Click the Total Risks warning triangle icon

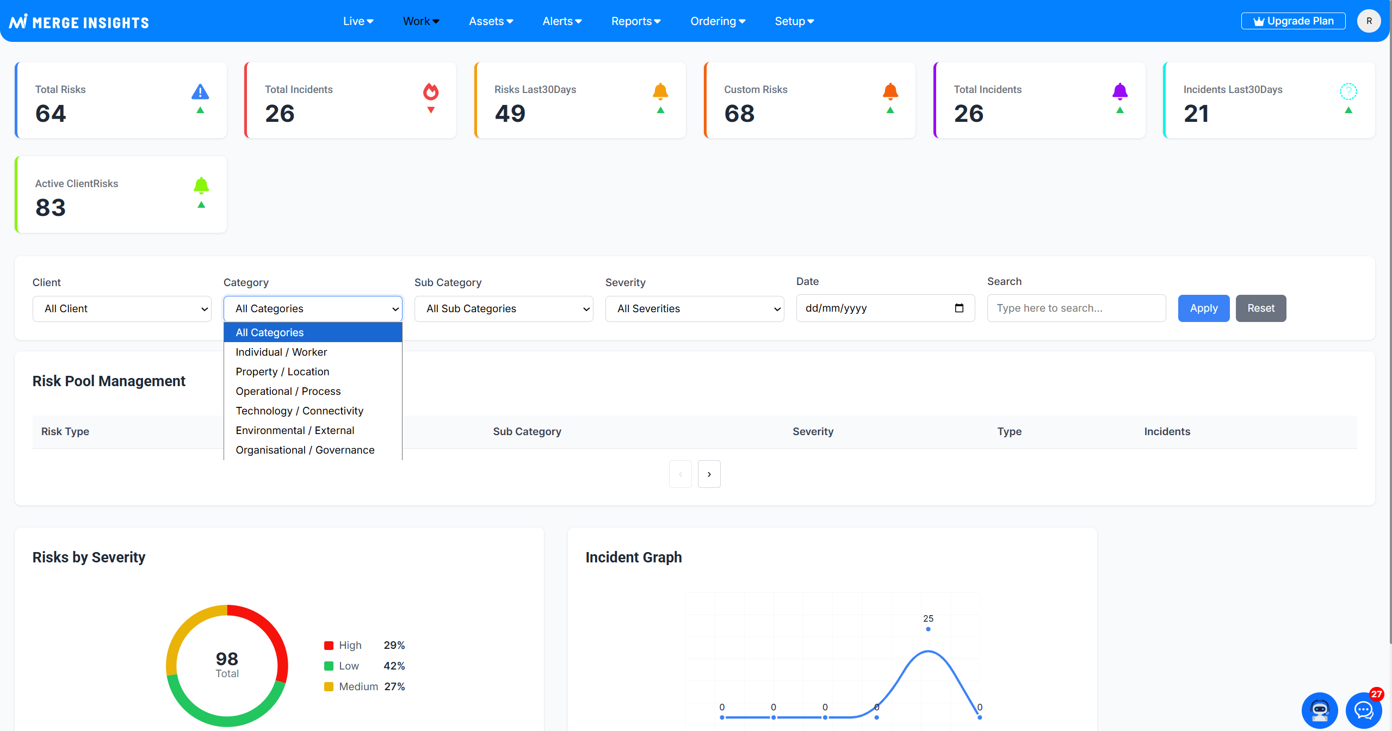click(x=200, y=91)
